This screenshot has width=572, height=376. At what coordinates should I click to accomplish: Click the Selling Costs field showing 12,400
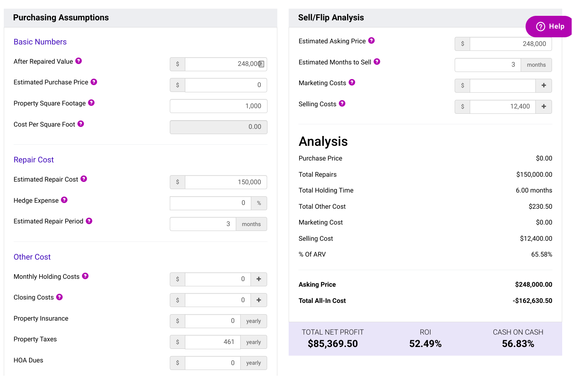[503, 107]
